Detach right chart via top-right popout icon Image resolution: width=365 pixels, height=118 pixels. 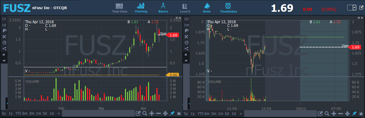(359, 18)
